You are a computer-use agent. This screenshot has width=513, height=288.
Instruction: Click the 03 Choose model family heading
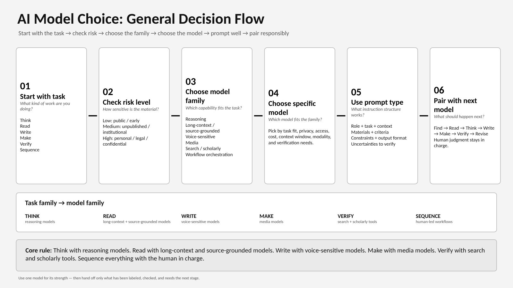pyautogui.click(x=208, y=91)
